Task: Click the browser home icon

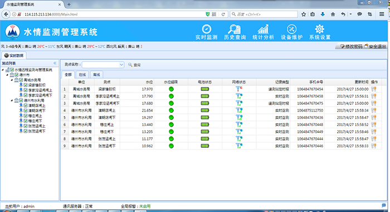Action: click(x=333, y=15)
